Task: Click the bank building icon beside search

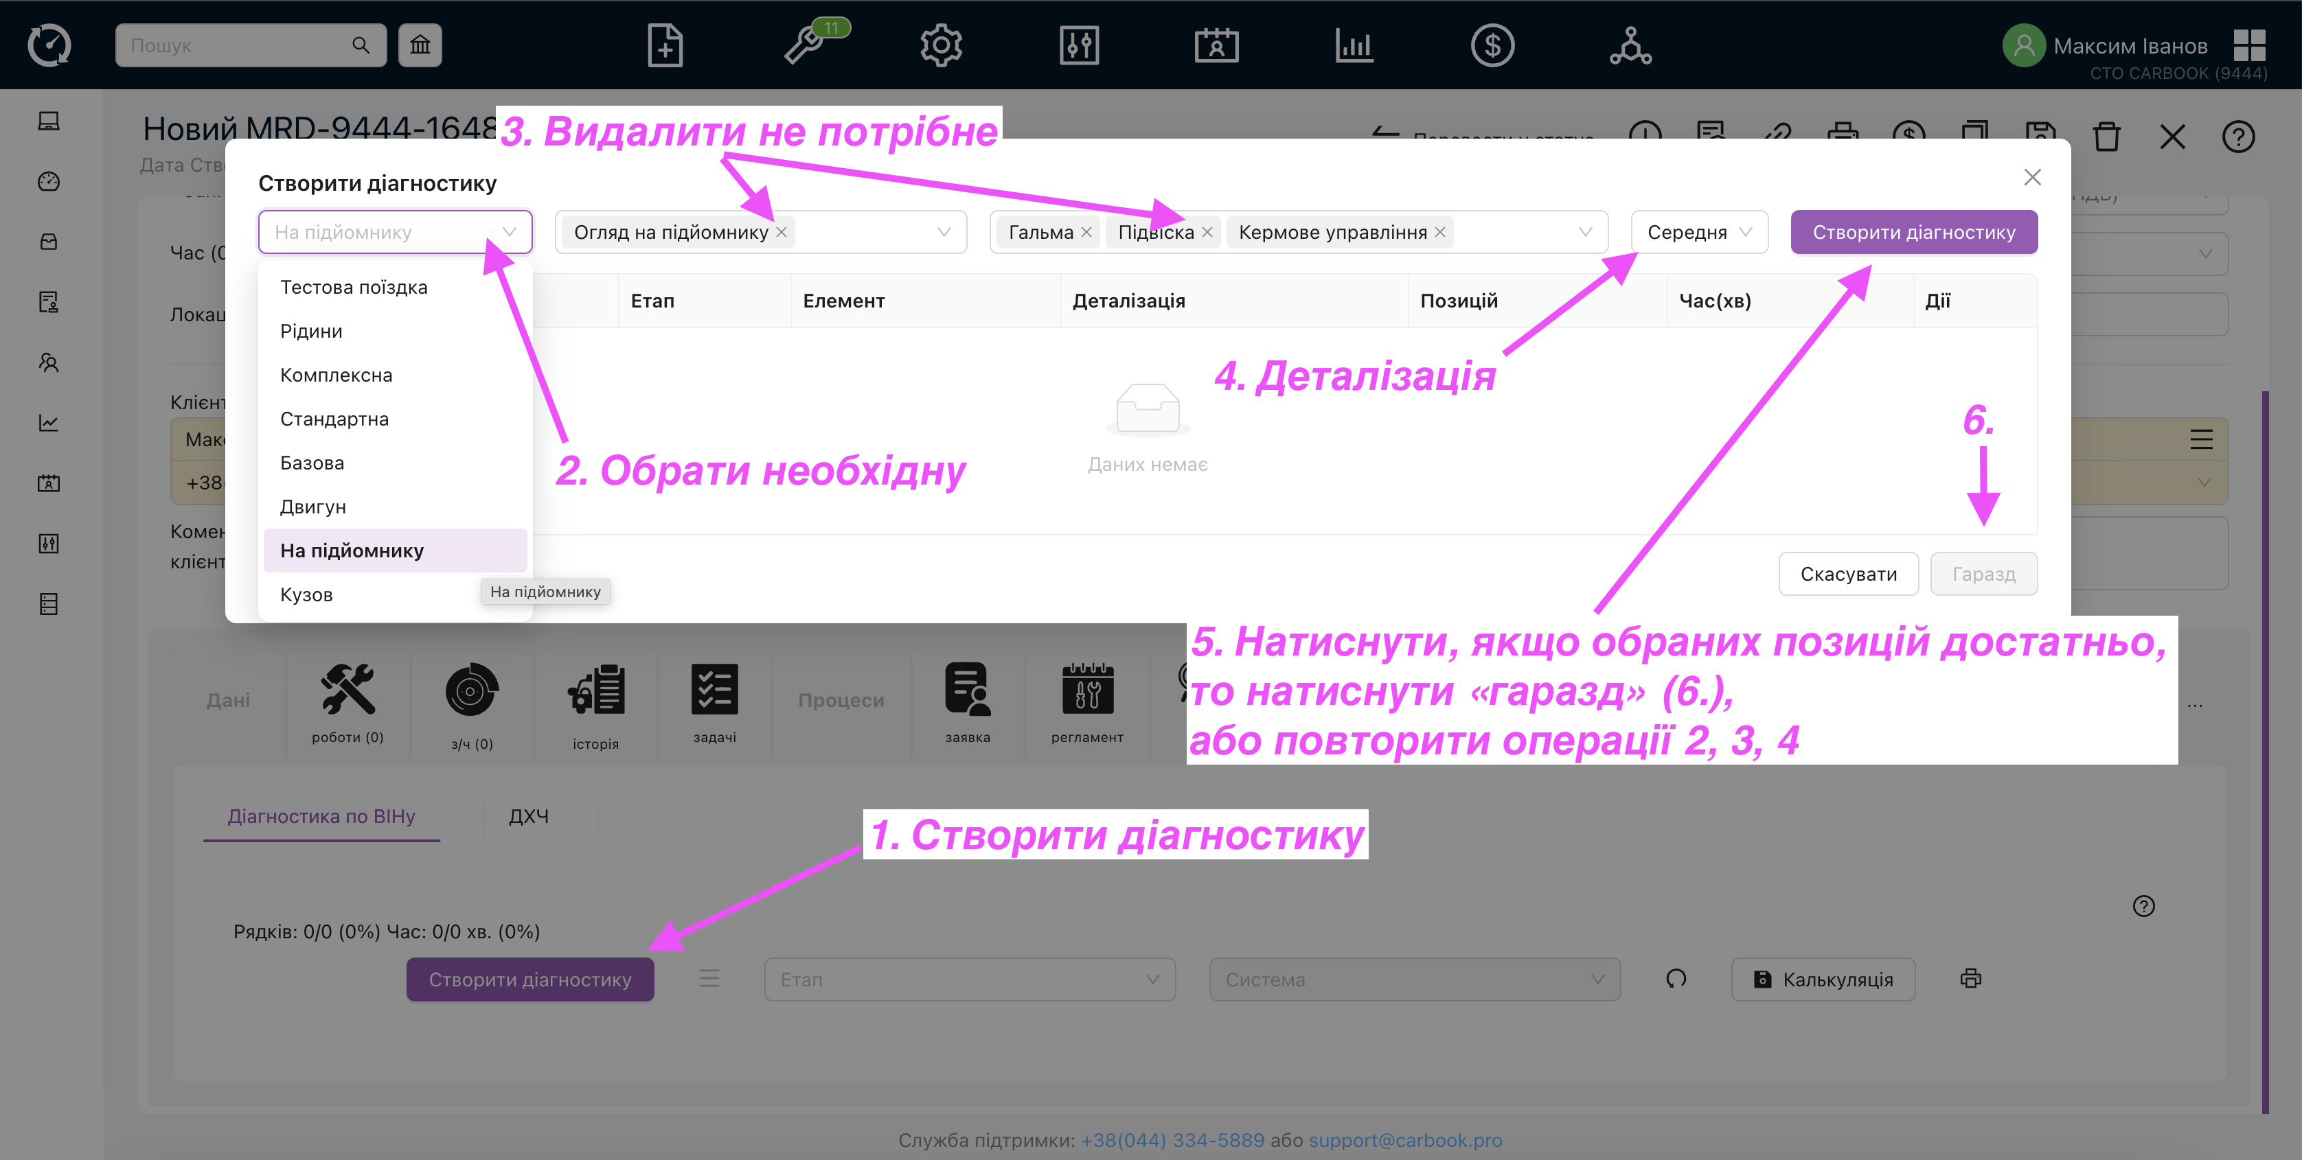Action: coord(420,45)
